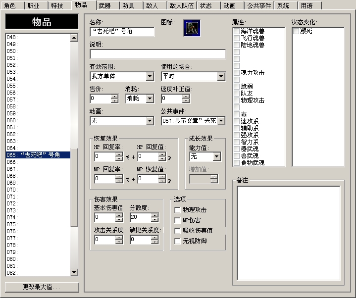Image resolution: width=356 pixels, height=298 pixels.
Task: Tick the 吸收伤害值 option
Action: (177, 231)
